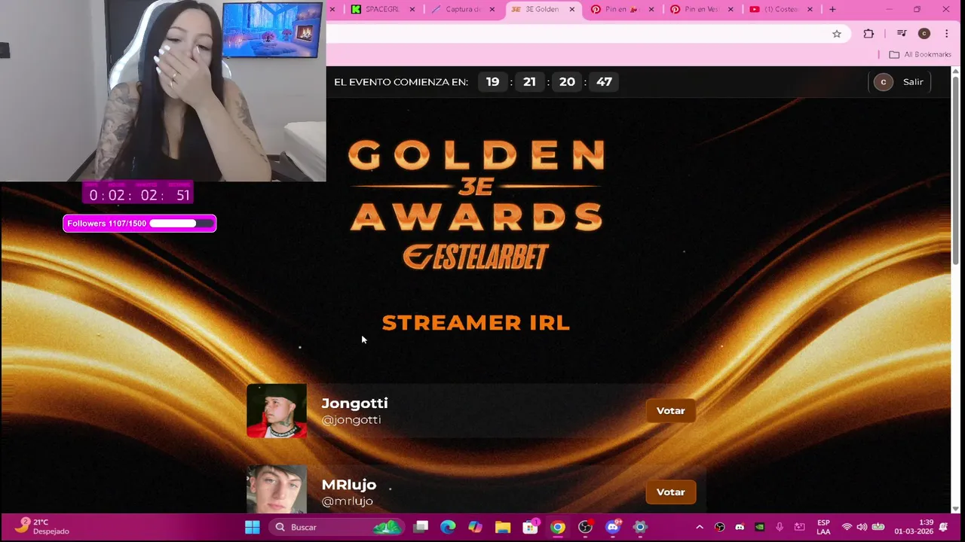Open the Wi-Fi network tray icon
This screenshot has height=542, width=965.
[x=847, y=527]
